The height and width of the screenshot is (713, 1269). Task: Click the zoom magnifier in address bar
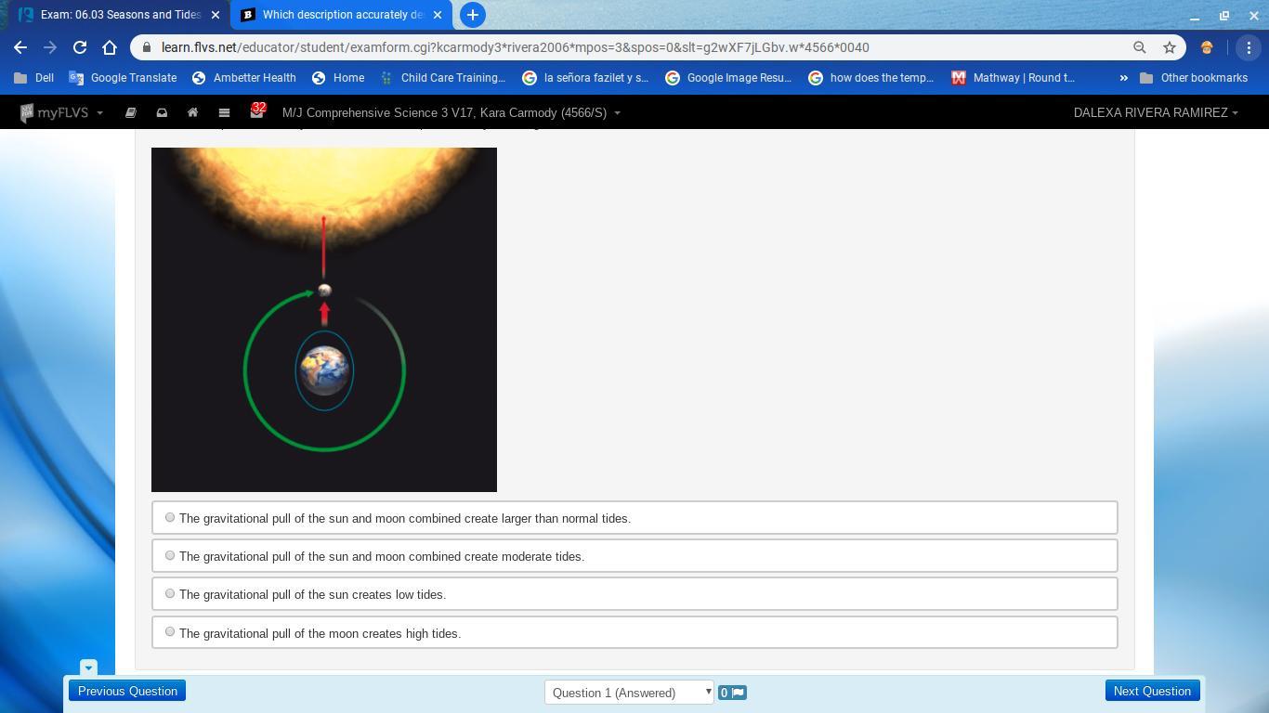[x=1139, y=47]
